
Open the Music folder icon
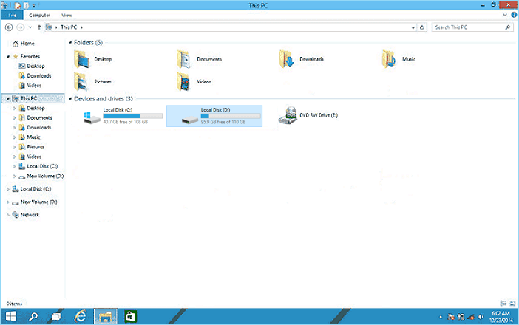390,59
